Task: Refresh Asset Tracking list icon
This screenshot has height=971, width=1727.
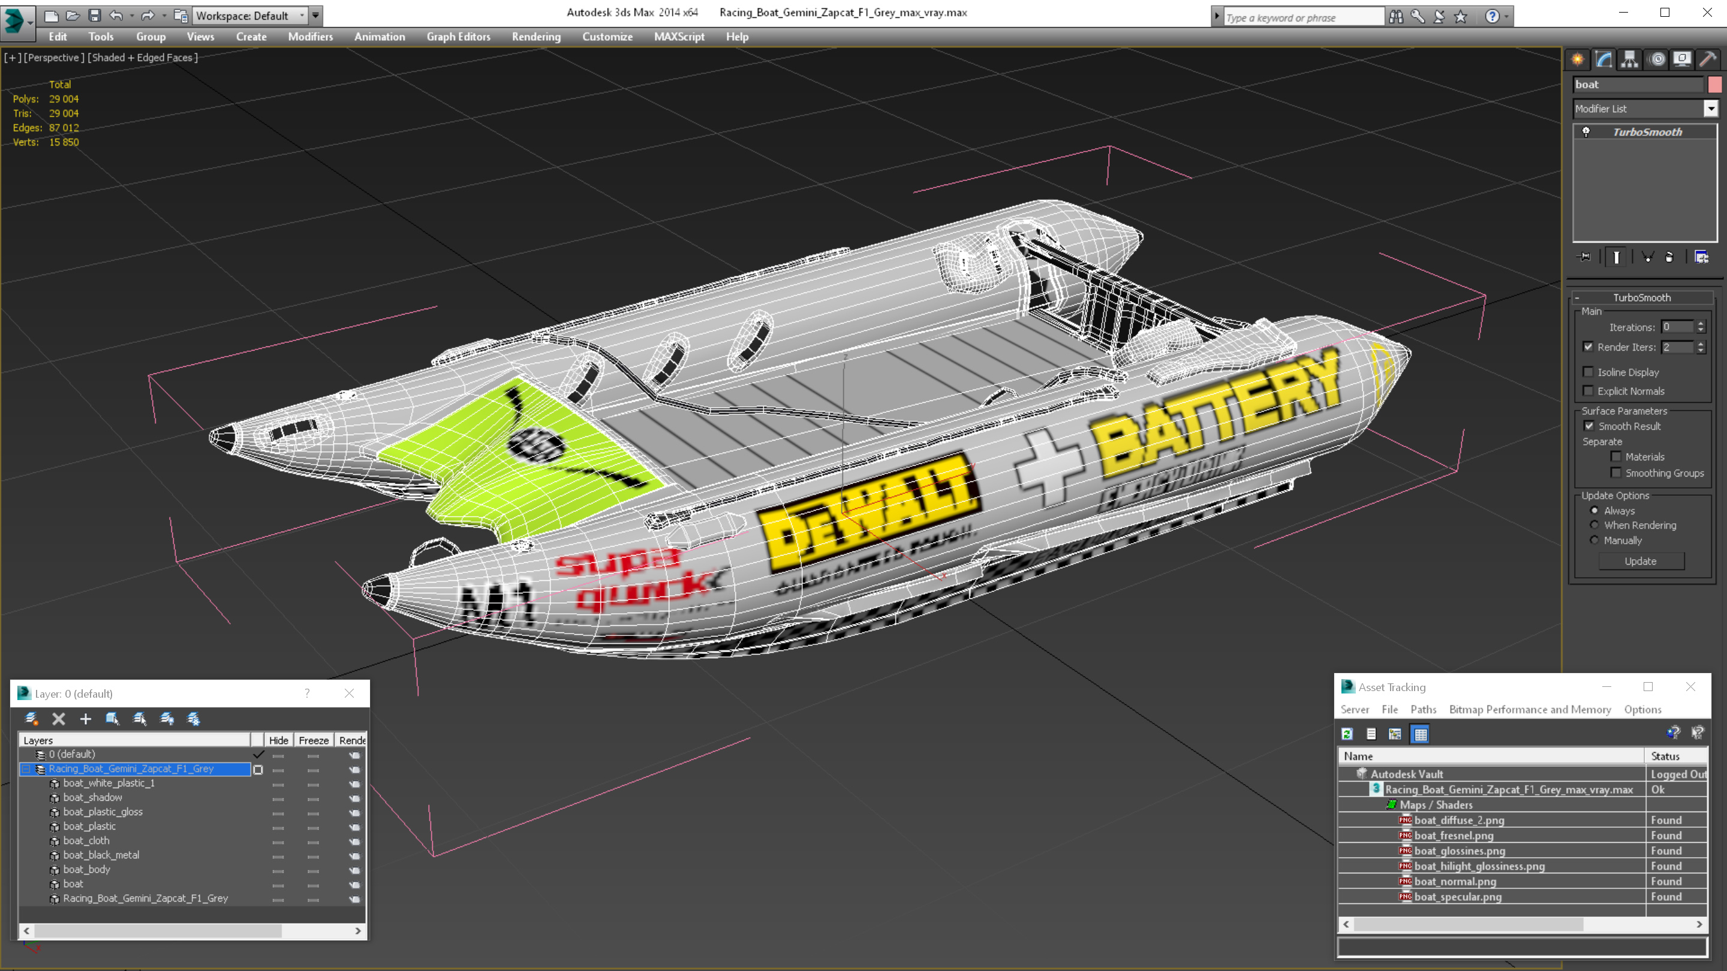Action: coord(1347,734)
